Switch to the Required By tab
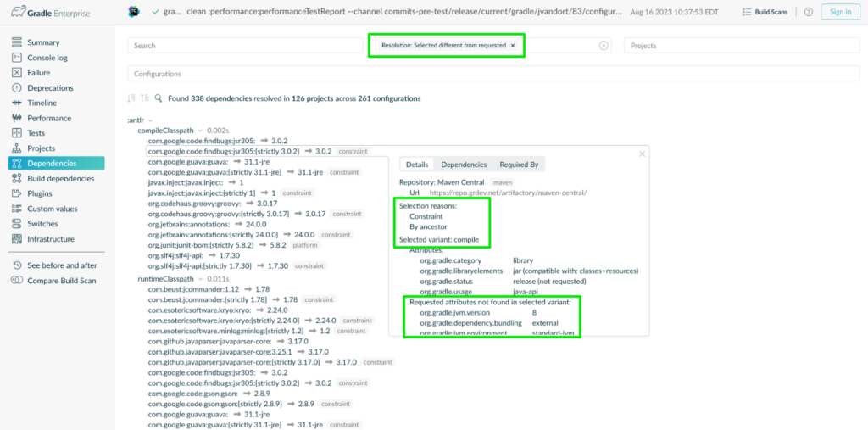This screenshot has width=868, height=430. (x=519, y=165)
